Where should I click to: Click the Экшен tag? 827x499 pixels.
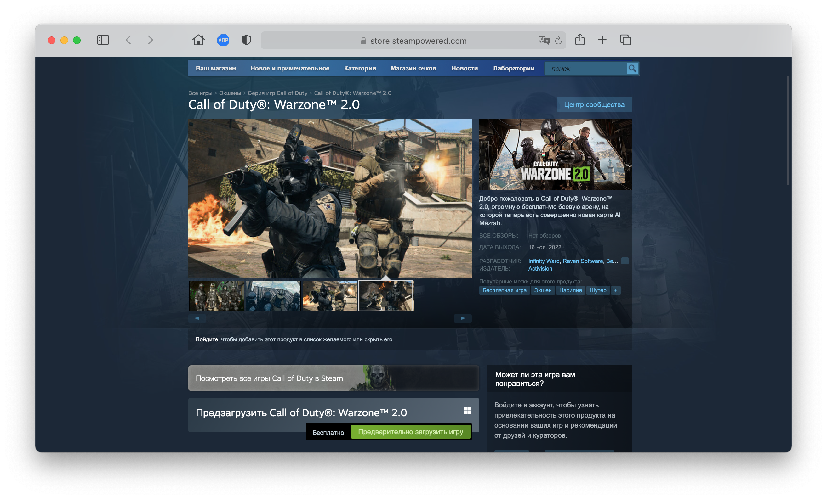click(x=543, y=290)
